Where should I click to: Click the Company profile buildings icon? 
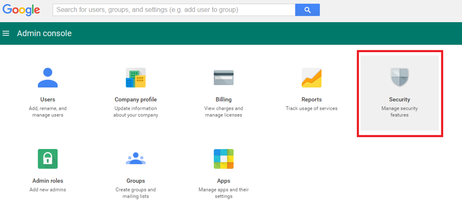(x=136, y=78)
